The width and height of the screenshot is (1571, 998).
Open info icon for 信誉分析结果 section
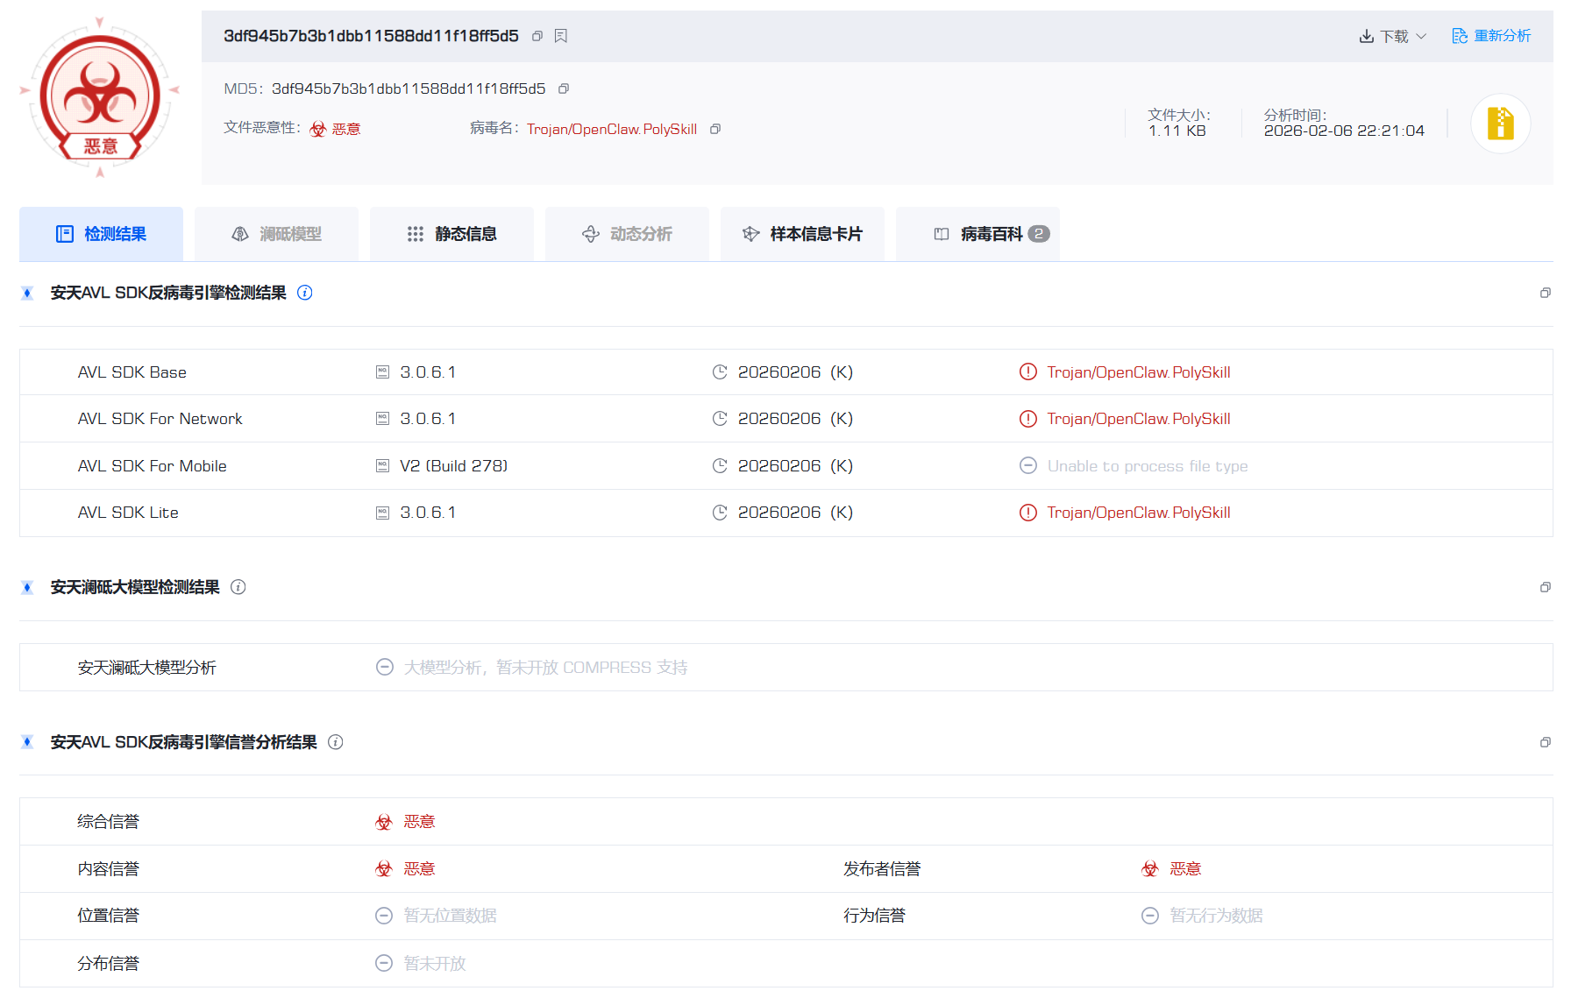pyautogui.click(x=336, y=742)
